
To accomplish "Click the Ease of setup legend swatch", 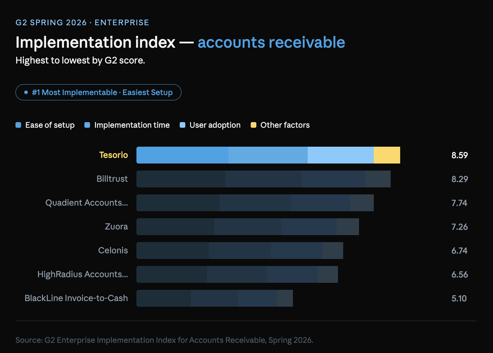I will pos(18,125).
